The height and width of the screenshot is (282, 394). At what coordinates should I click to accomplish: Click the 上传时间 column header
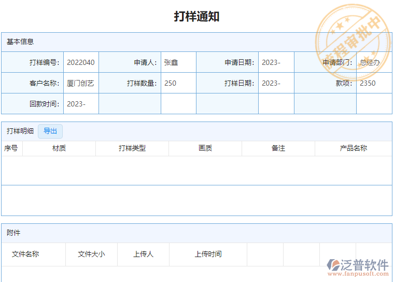point(208,254)
